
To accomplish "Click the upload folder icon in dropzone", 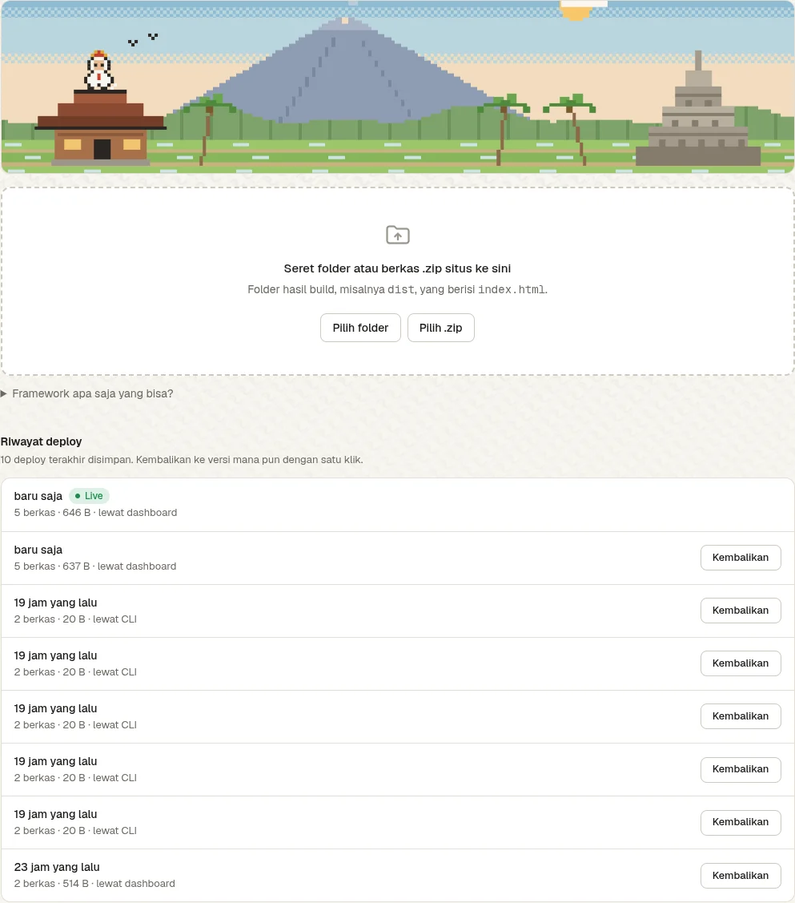I will tap(397, 235).
